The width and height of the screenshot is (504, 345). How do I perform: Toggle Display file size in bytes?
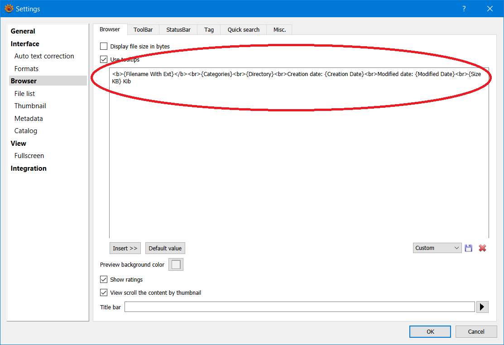coord(104,46)
